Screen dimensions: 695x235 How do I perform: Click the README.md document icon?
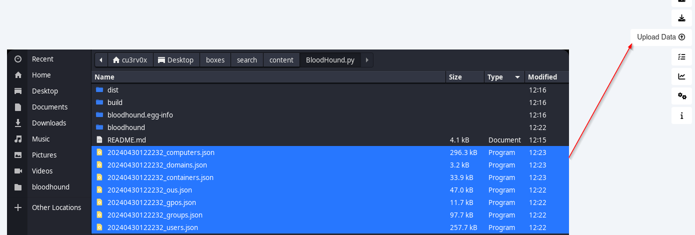(99, 140)
